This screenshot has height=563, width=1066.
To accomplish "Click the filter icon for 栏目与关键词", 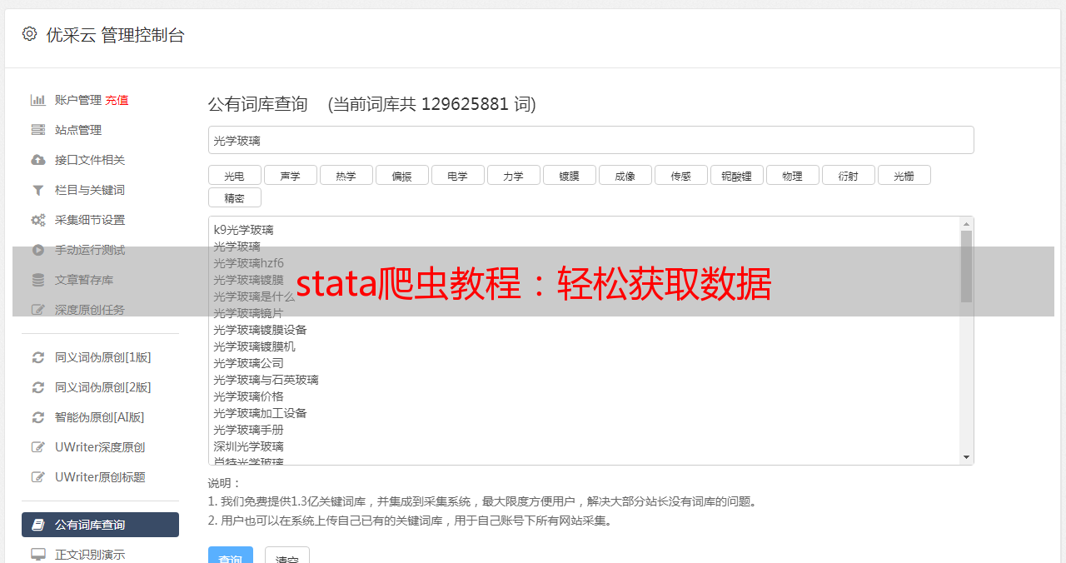I will click(x=38, y=190).
